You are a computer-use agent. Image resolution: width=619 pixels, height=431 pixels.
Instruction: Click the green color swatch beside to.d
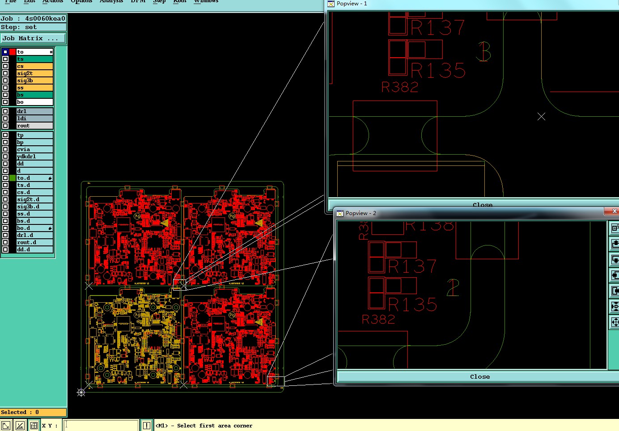click(x=13, y=178)
